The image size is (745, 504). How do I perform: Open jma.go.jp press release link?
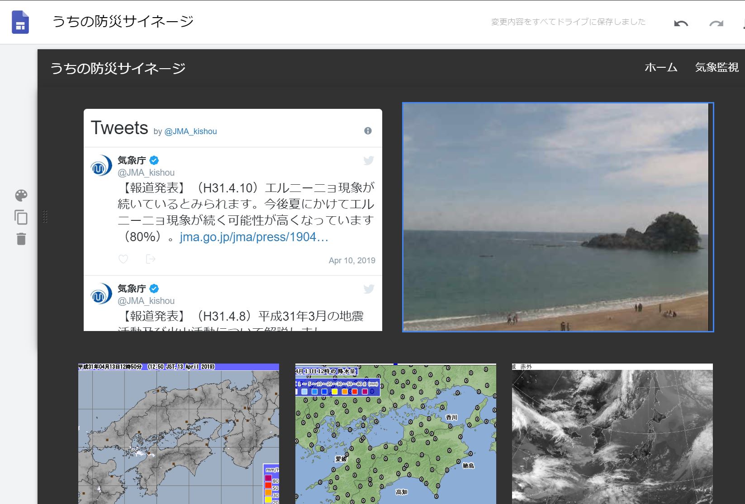click(254, 237)
